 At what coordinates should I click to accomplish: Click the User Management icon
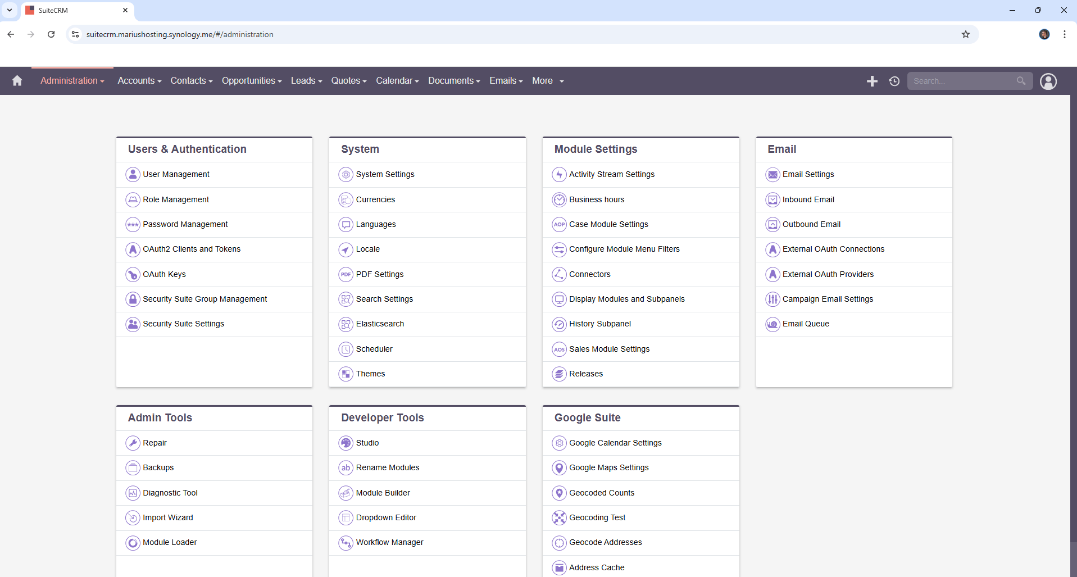133,175
